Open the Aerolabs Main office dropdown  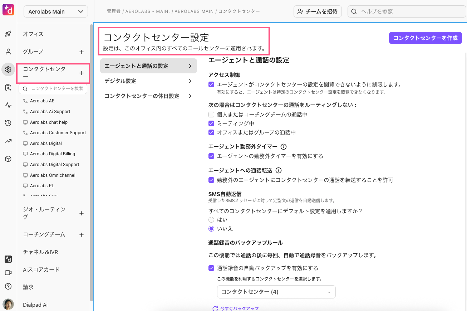point(56,11)
